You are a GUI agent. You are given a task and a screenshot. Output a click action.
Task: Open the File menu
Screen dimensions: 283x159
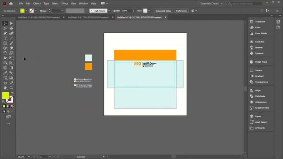(x=21, y=4)
